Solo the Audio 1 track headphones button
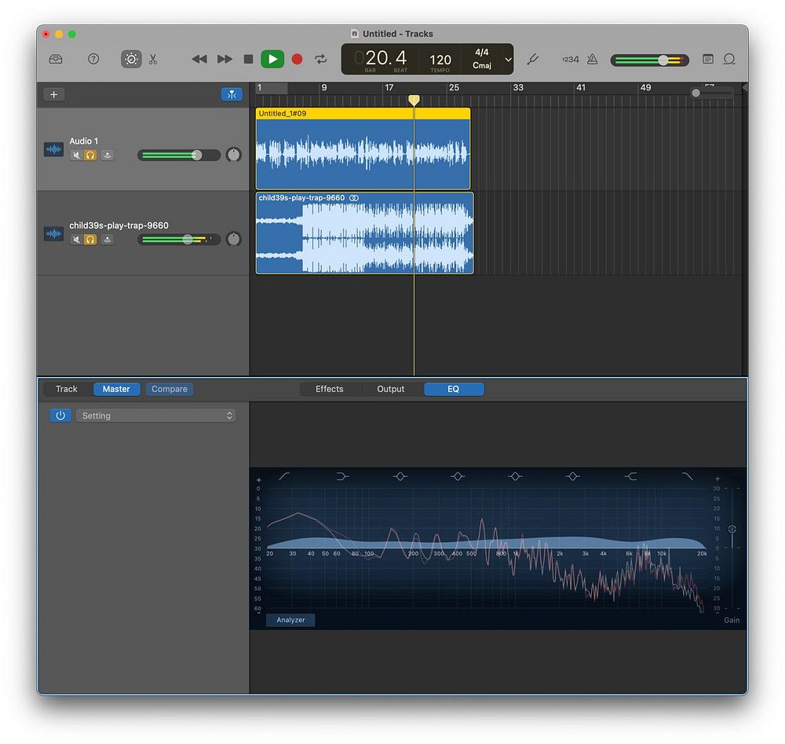Viewport: 785px width, 744px height. pos(90,156)
